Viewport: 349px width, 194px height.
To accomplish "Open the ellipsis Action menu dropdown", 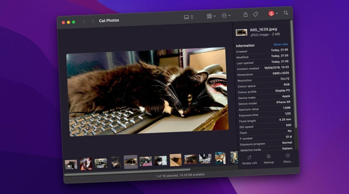I will 226,15.
